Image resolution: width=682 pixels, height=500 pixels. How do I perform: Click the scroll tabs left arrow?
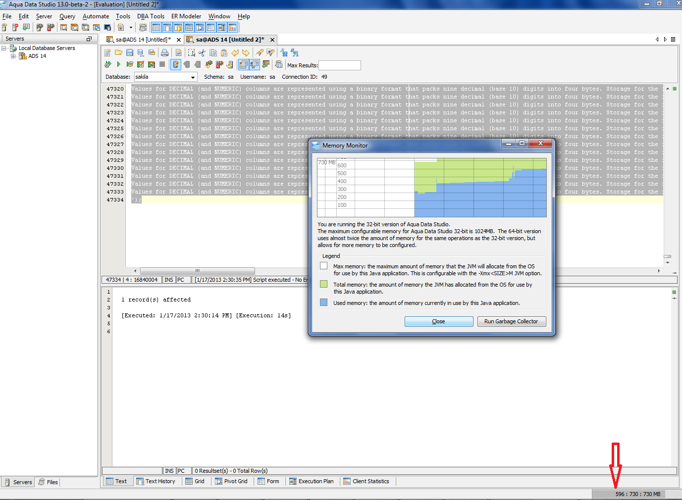pos(657,39)
